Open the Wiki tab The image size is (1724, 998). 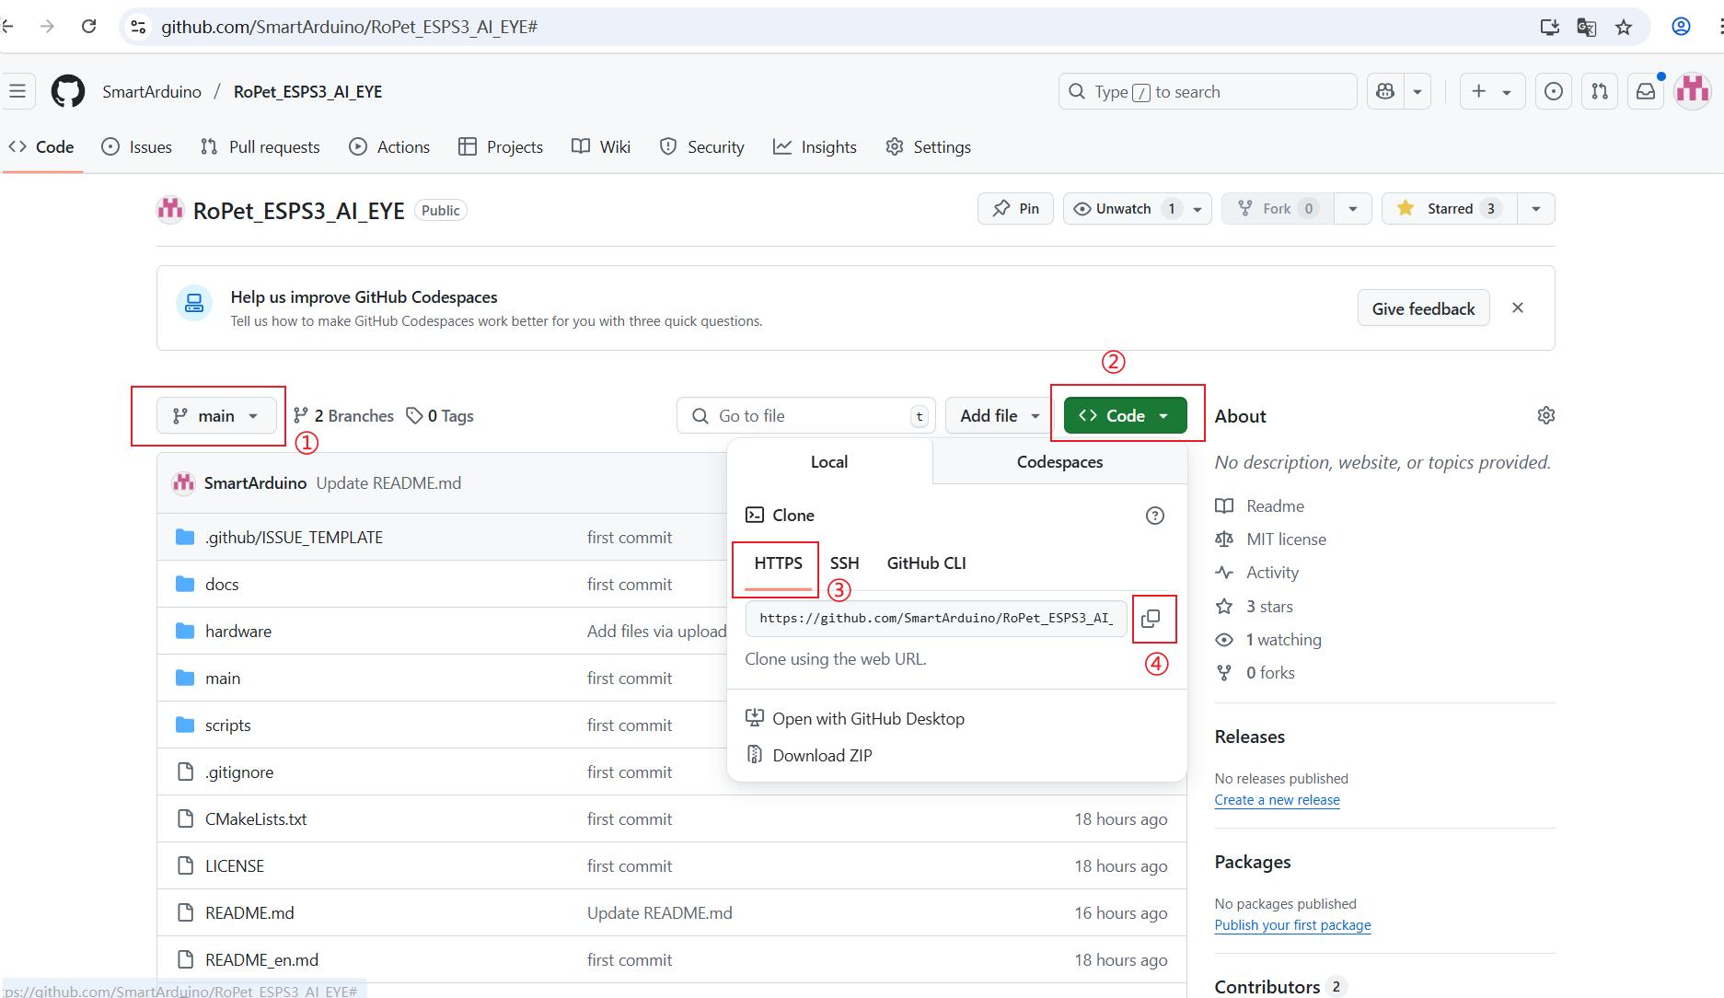[601, 147]
